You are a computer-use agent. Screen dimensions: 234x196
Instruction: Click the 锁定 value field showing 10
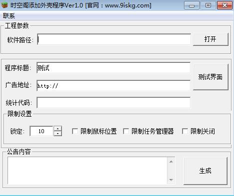click(x=41, y=131)
